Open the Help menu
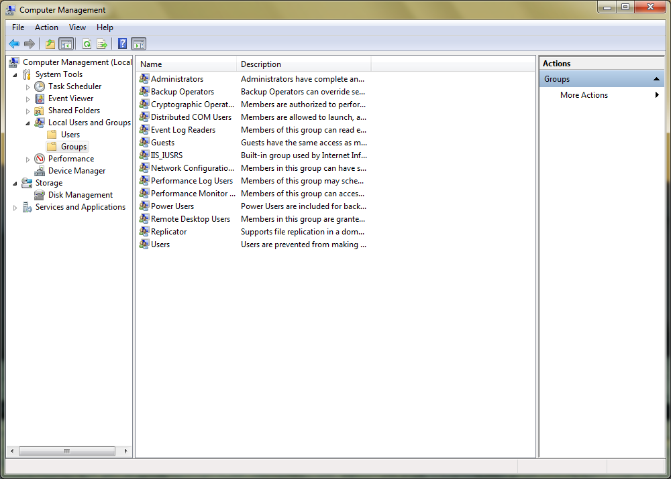Screen dimensions: 671x479 point(105,27)
